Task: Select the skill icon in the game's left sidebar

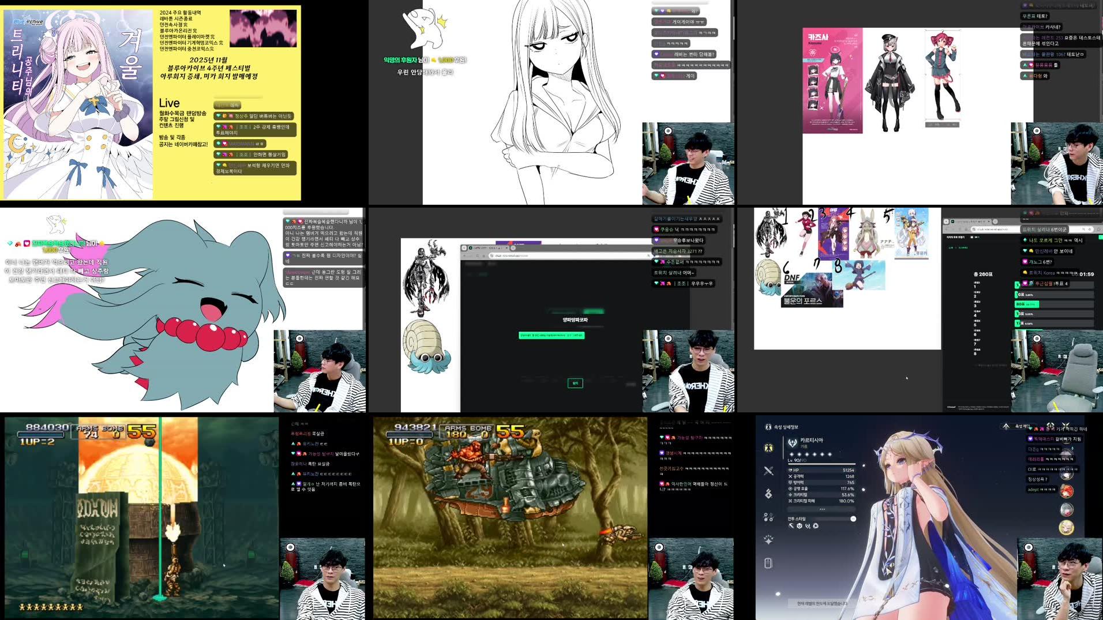Action: (767, 491)
